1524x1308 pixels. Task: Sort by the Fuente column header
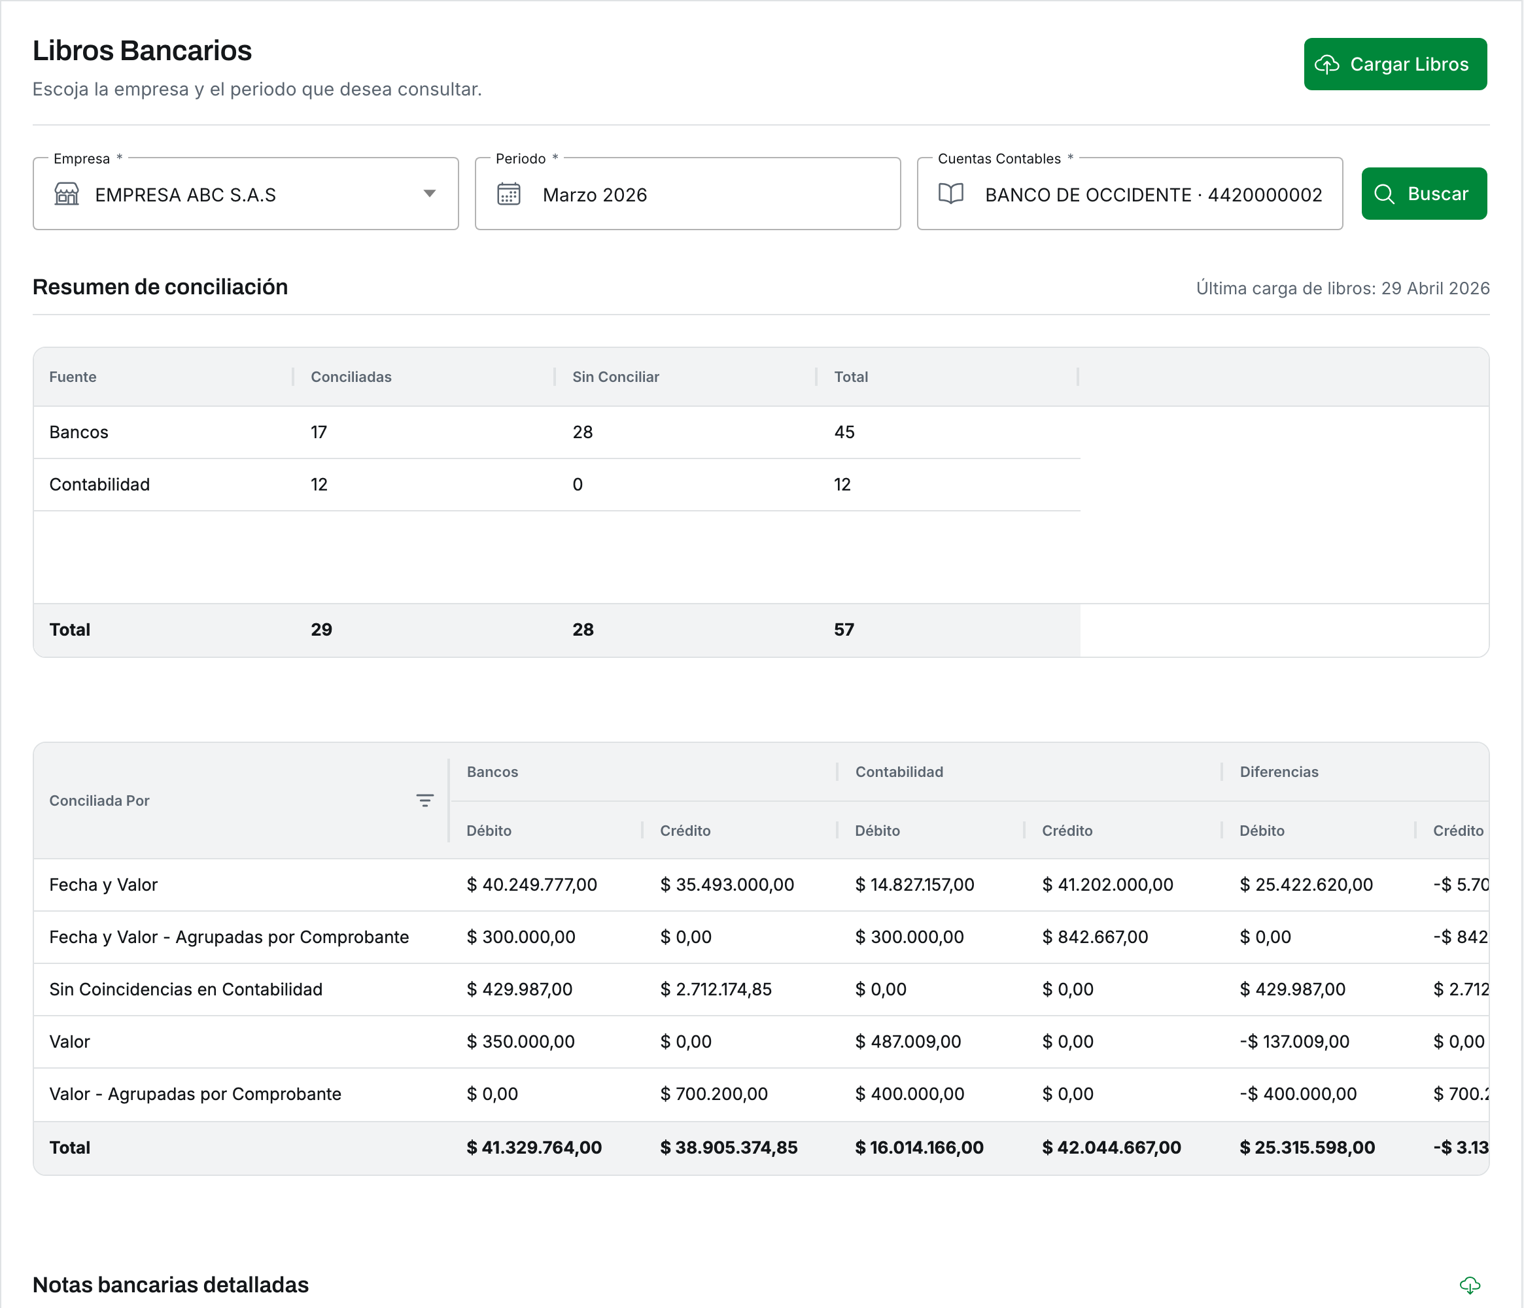click(73, 377)
